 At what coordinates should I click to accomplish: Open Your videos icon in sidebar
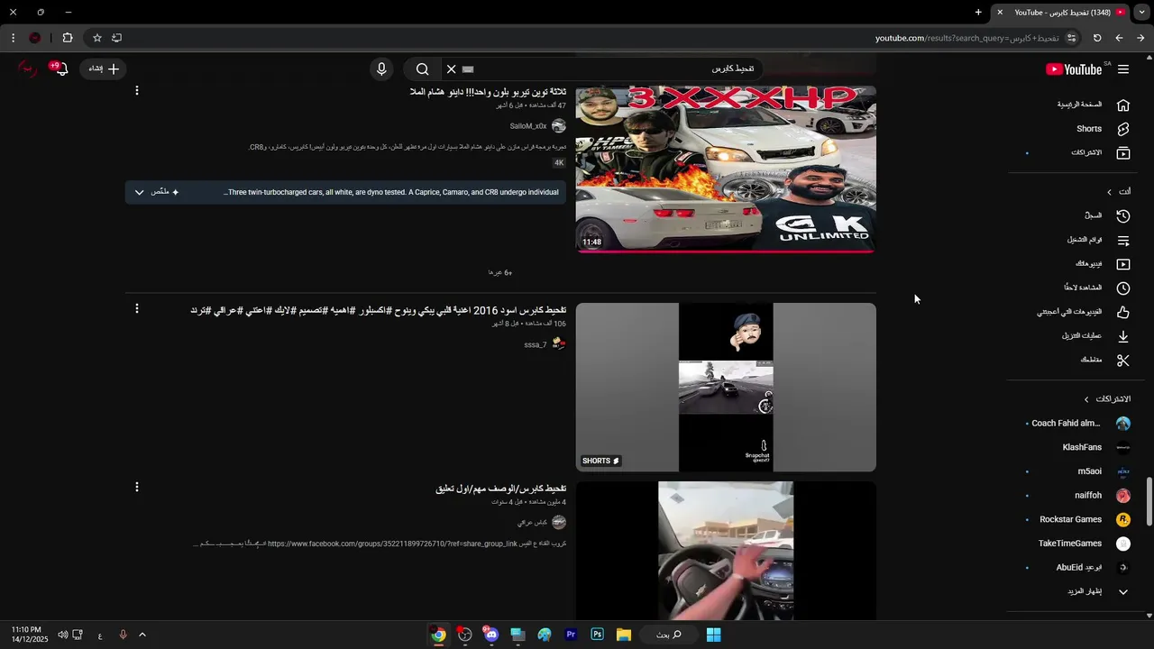(x=1123, y=264)
